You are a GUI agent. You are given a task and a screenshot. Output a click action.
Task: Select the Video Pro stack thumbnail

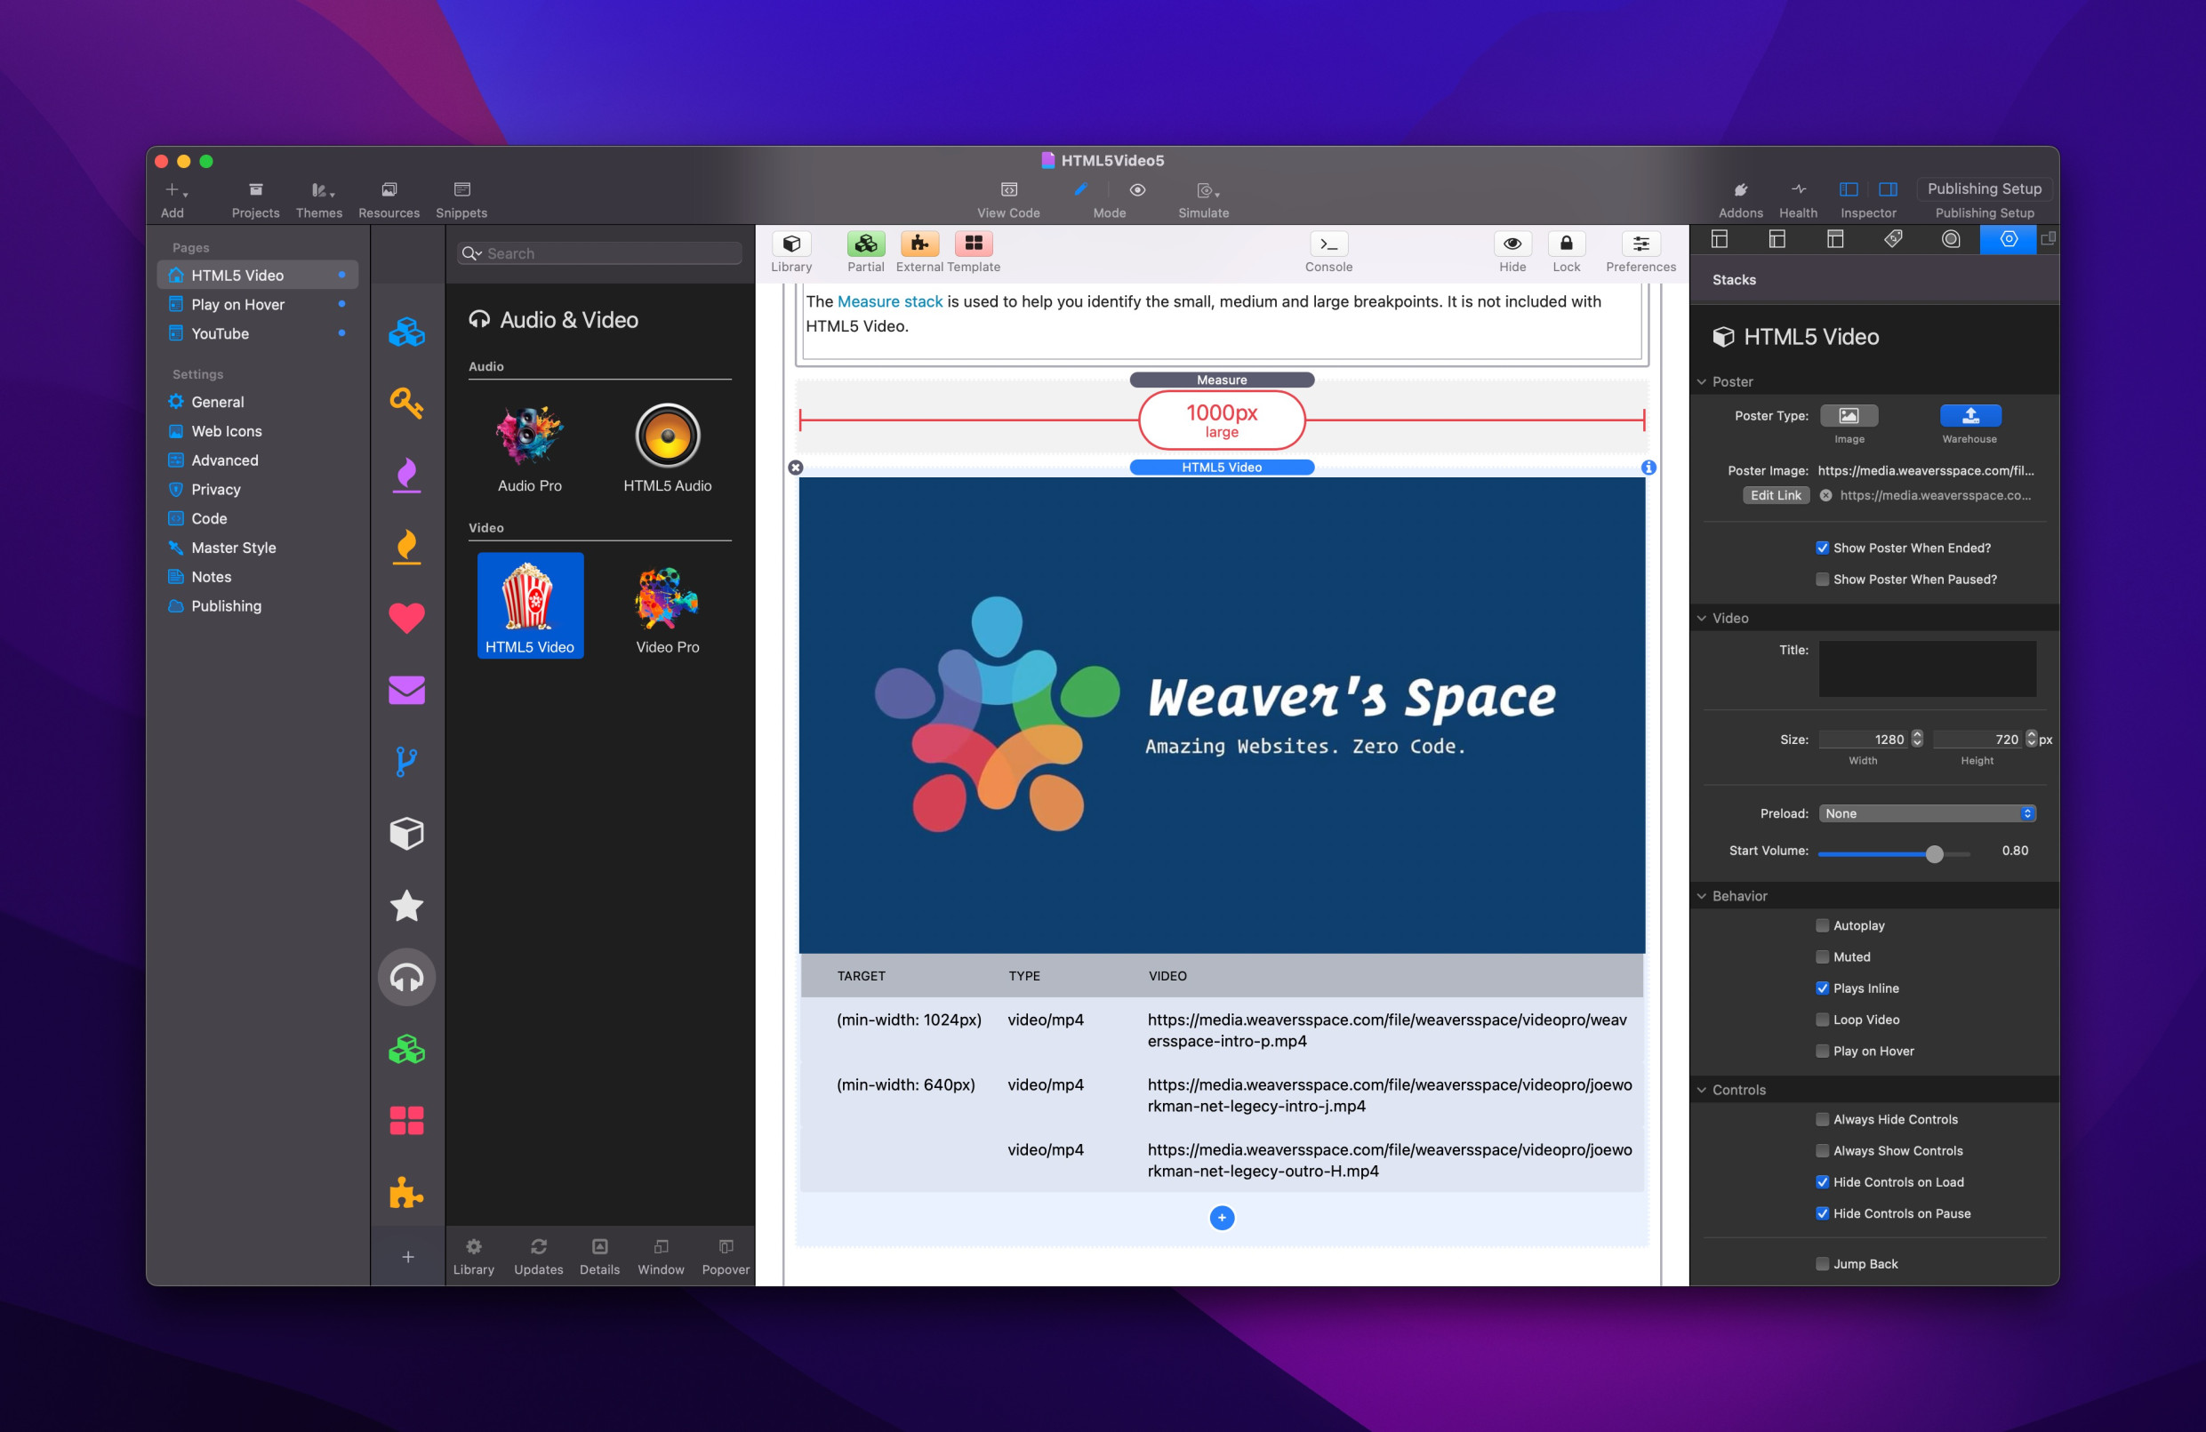pyautogui.click(x=668, y=608)
